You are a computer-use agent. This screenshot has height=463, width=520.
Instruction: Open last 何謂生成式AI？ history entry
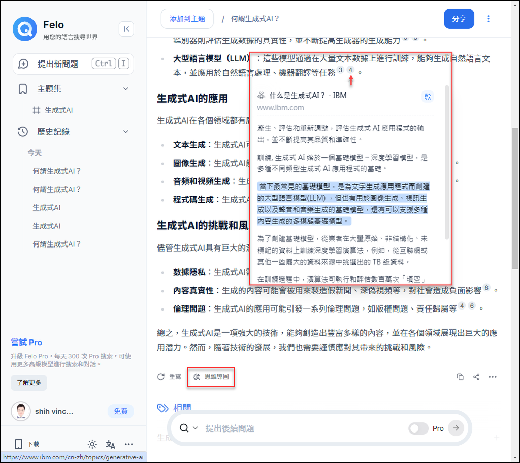pyautogui.click(x=57, y=244)
